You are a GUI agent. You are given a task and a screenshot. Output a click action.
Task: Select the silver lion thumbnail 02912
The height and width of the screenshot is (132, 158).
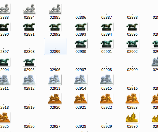coord(29,80)
